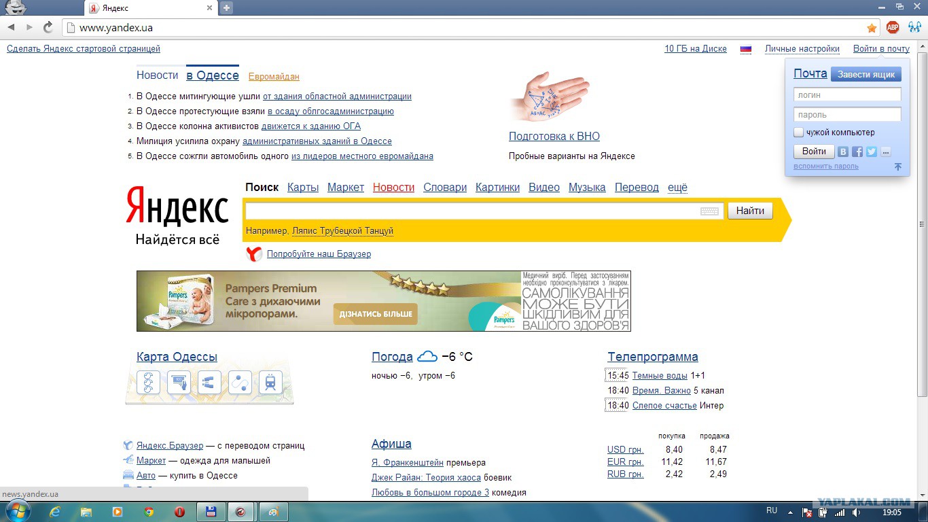This screenshot has width=928, height=522.
Task: Bookmark the page with the orange star
Action: (872, 28)
